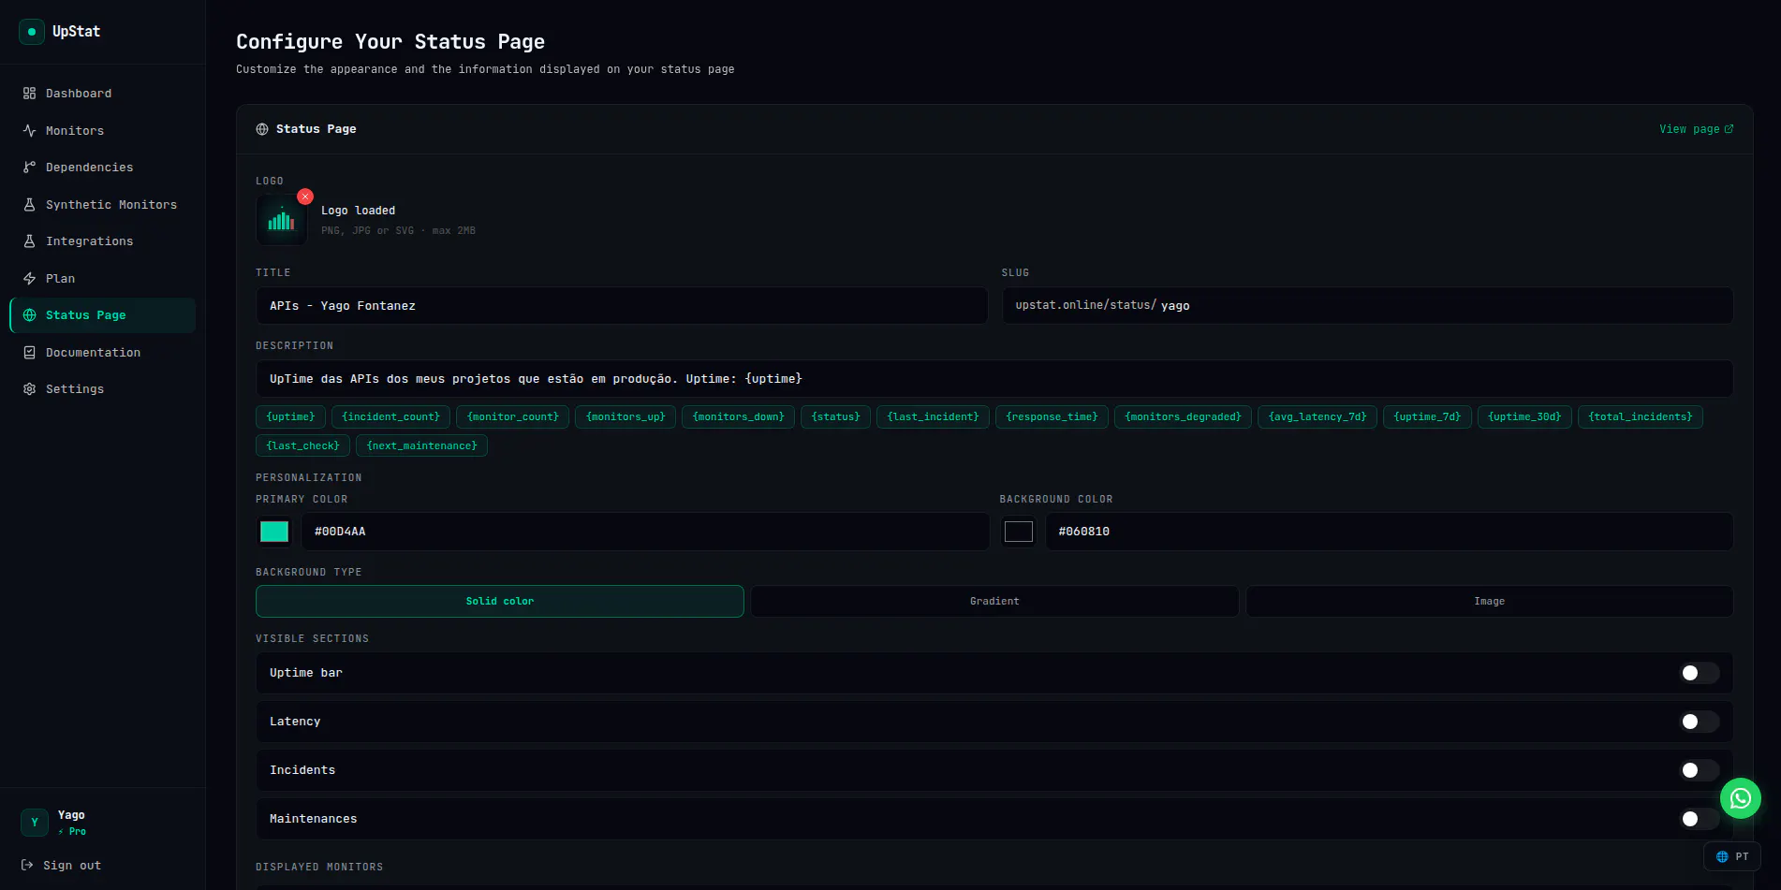Click the Synthetic Monitors flask icon
1781x890 pixels.
point(29,205)
